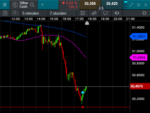Screen dimensions: 150x113
Task: Expand chart to fullscreen arrows
Action: [x=131, y=5]
